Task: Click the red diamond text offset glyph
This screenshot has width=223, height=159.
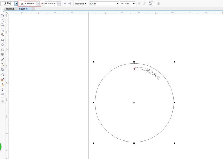Action: pos(135,69)
